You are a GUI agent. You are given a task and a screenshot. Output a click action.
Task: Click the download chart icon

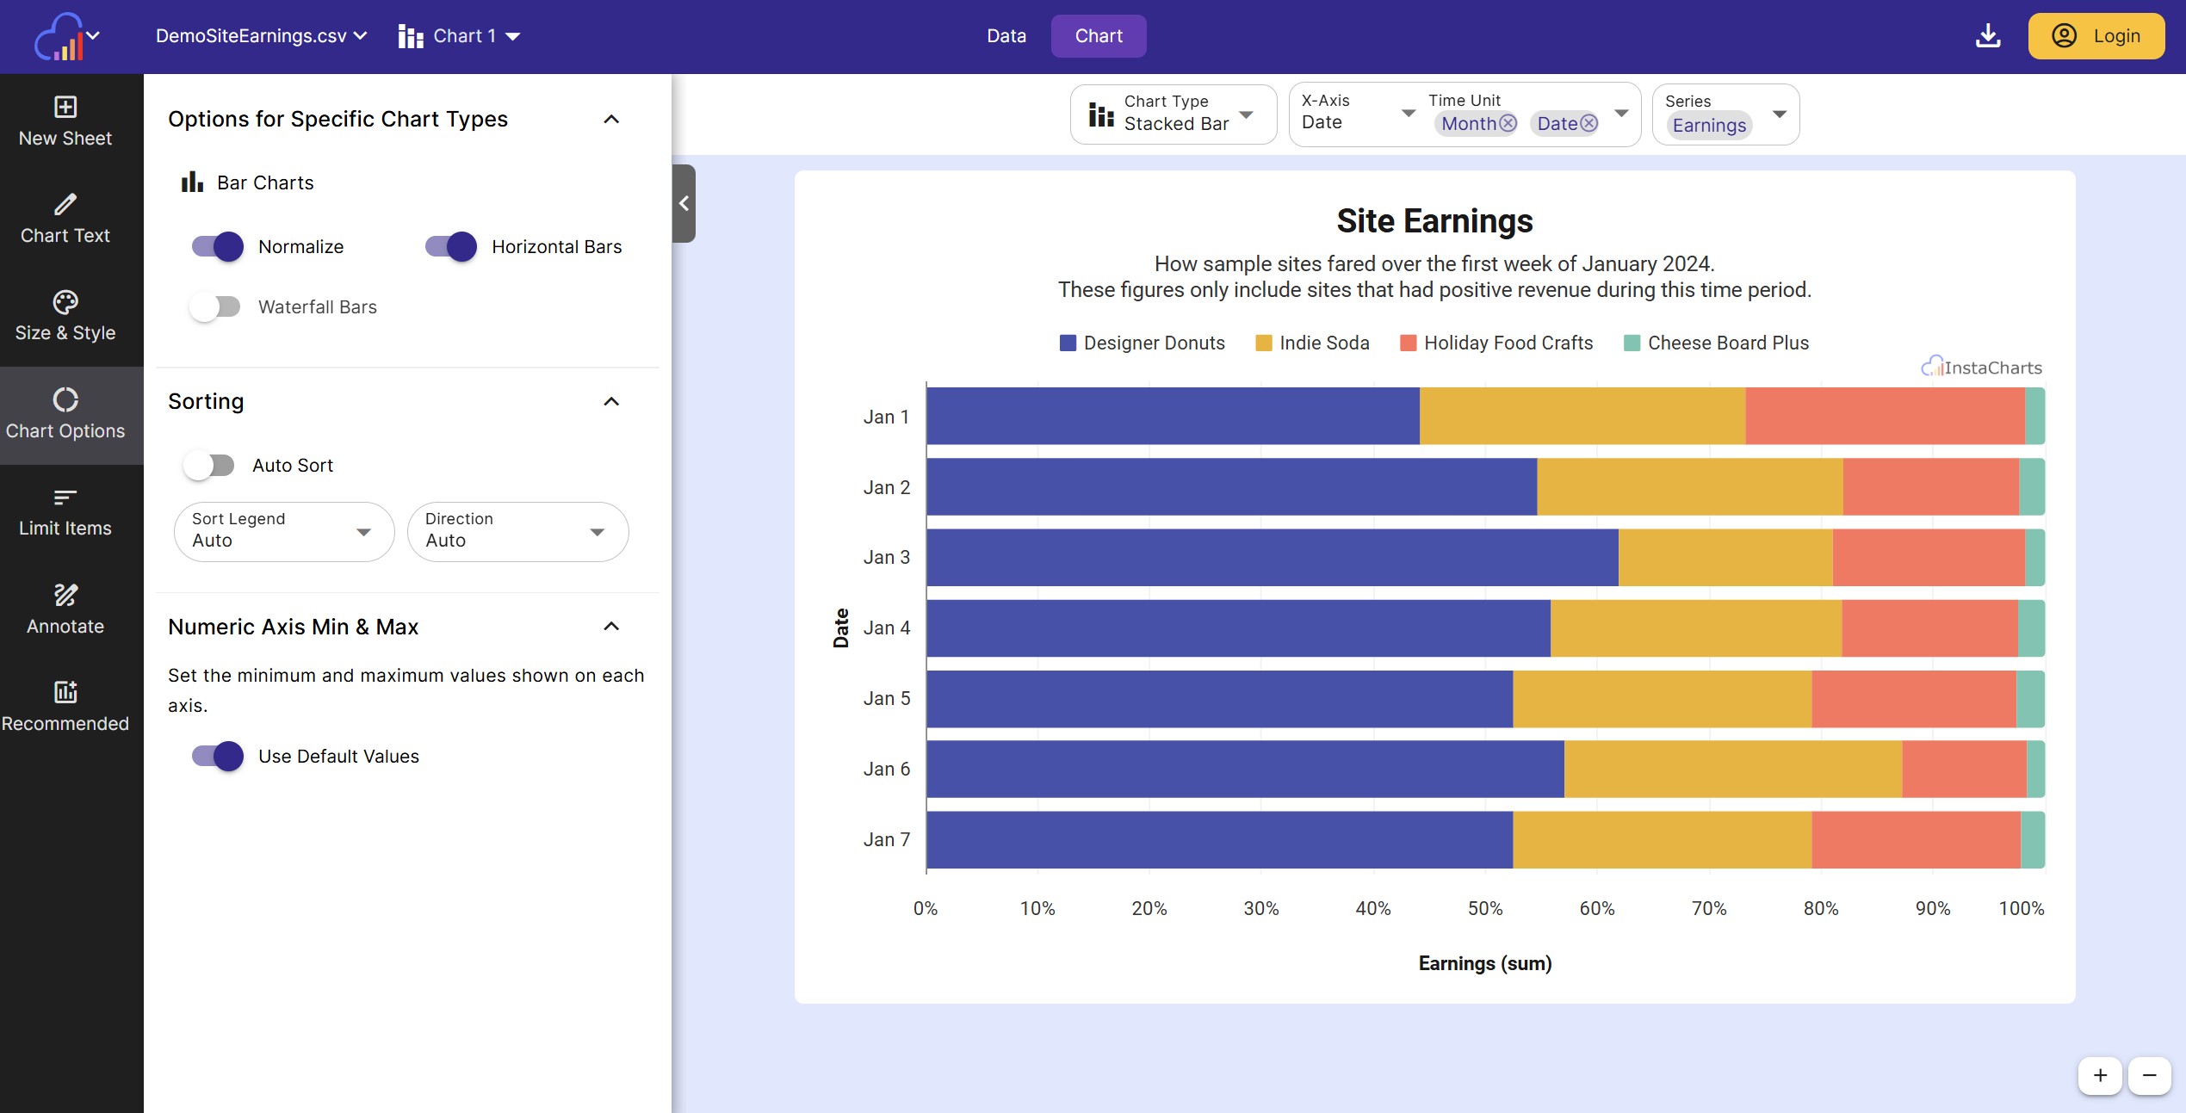click(x=1987, y=36)
